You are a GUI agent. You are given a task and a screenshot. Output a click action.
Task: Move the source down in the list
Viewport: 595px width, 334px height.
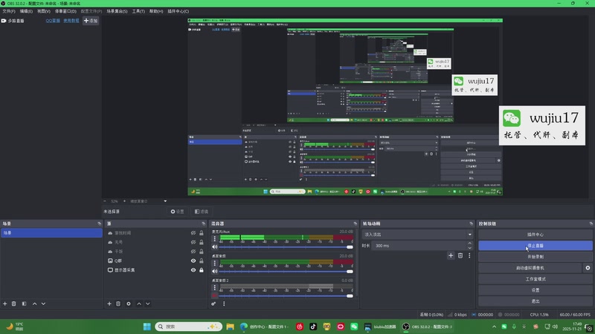147,304
